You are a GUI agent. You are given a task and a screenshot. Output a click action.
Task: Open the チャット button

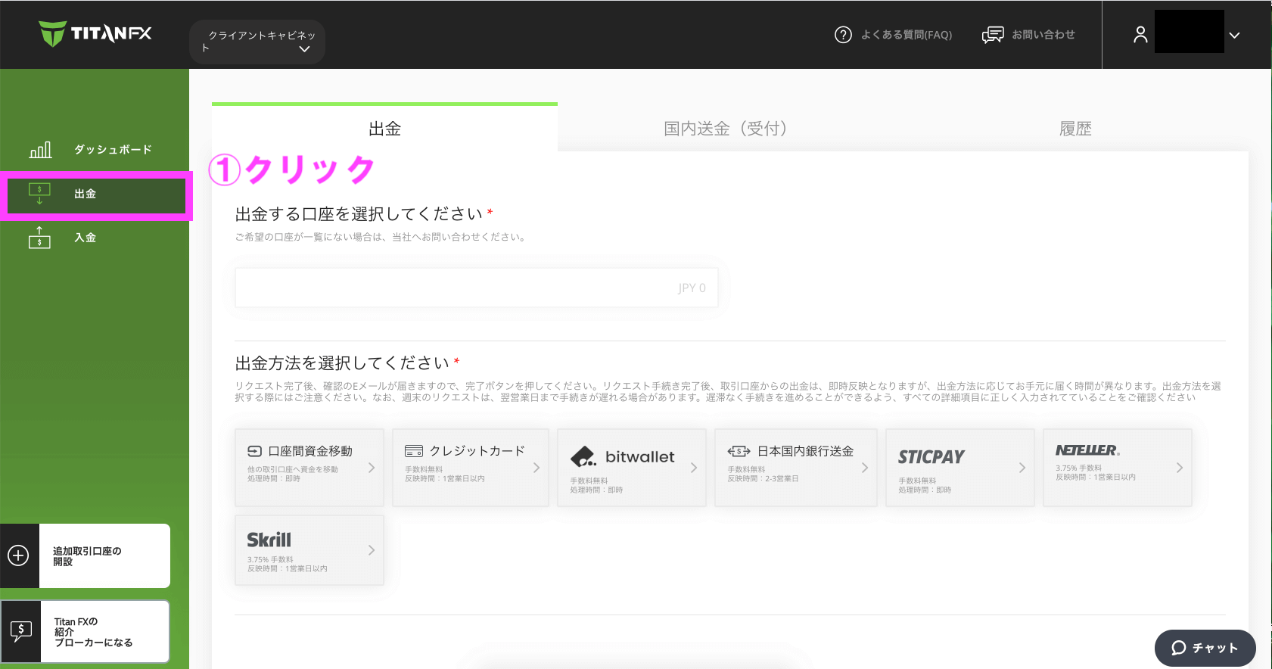(1205, 648)
